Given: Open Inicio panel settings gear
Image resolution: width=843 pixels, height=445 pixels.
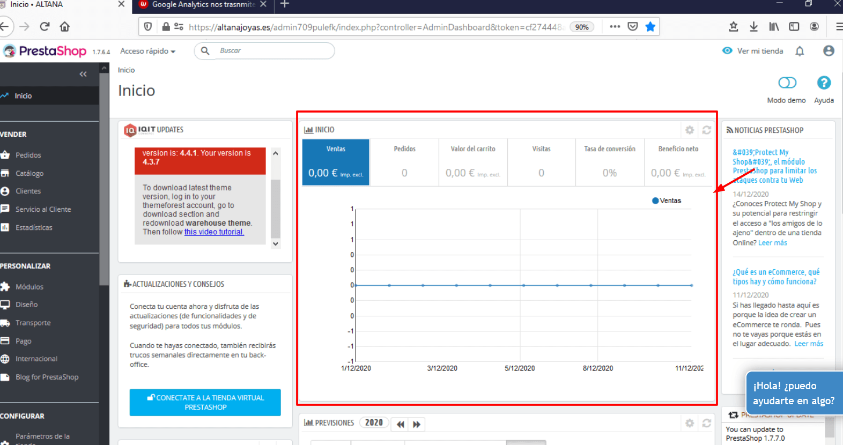Looking at the screenshot, I should tap(690, 130).
